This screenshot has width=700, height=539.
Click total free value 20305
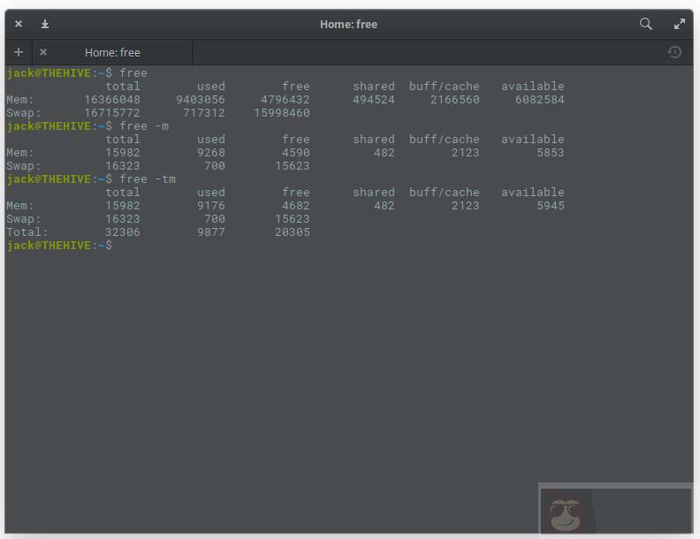(293, 232)
